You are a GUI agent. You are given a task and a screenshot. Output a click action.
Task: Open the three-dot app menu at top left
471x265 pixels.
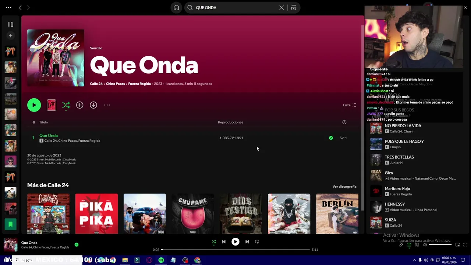(x=8, y=7)
